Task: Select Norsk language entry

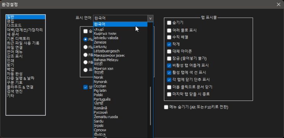Action: coord(120,77)
